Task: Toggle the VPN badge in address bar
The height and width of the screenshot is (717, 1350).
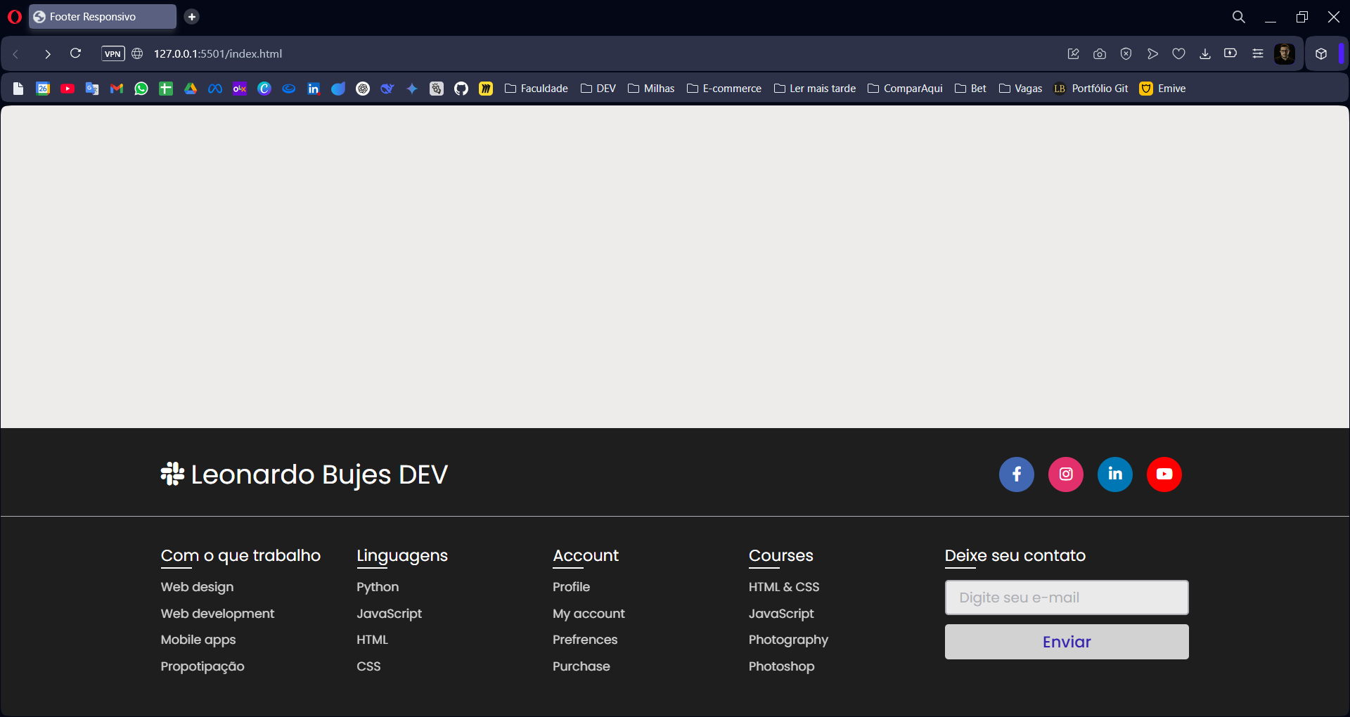Action: pyautogui.click(x=113, y=54)
